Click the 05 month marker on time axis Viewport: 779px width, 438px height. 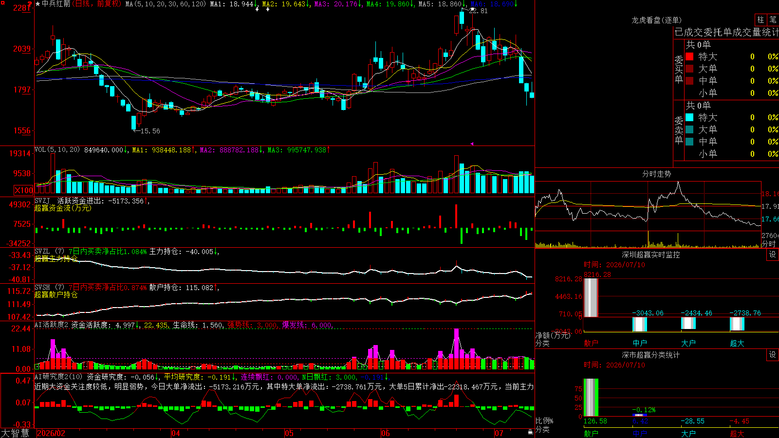pyautogui.click(x=289, y=433)
